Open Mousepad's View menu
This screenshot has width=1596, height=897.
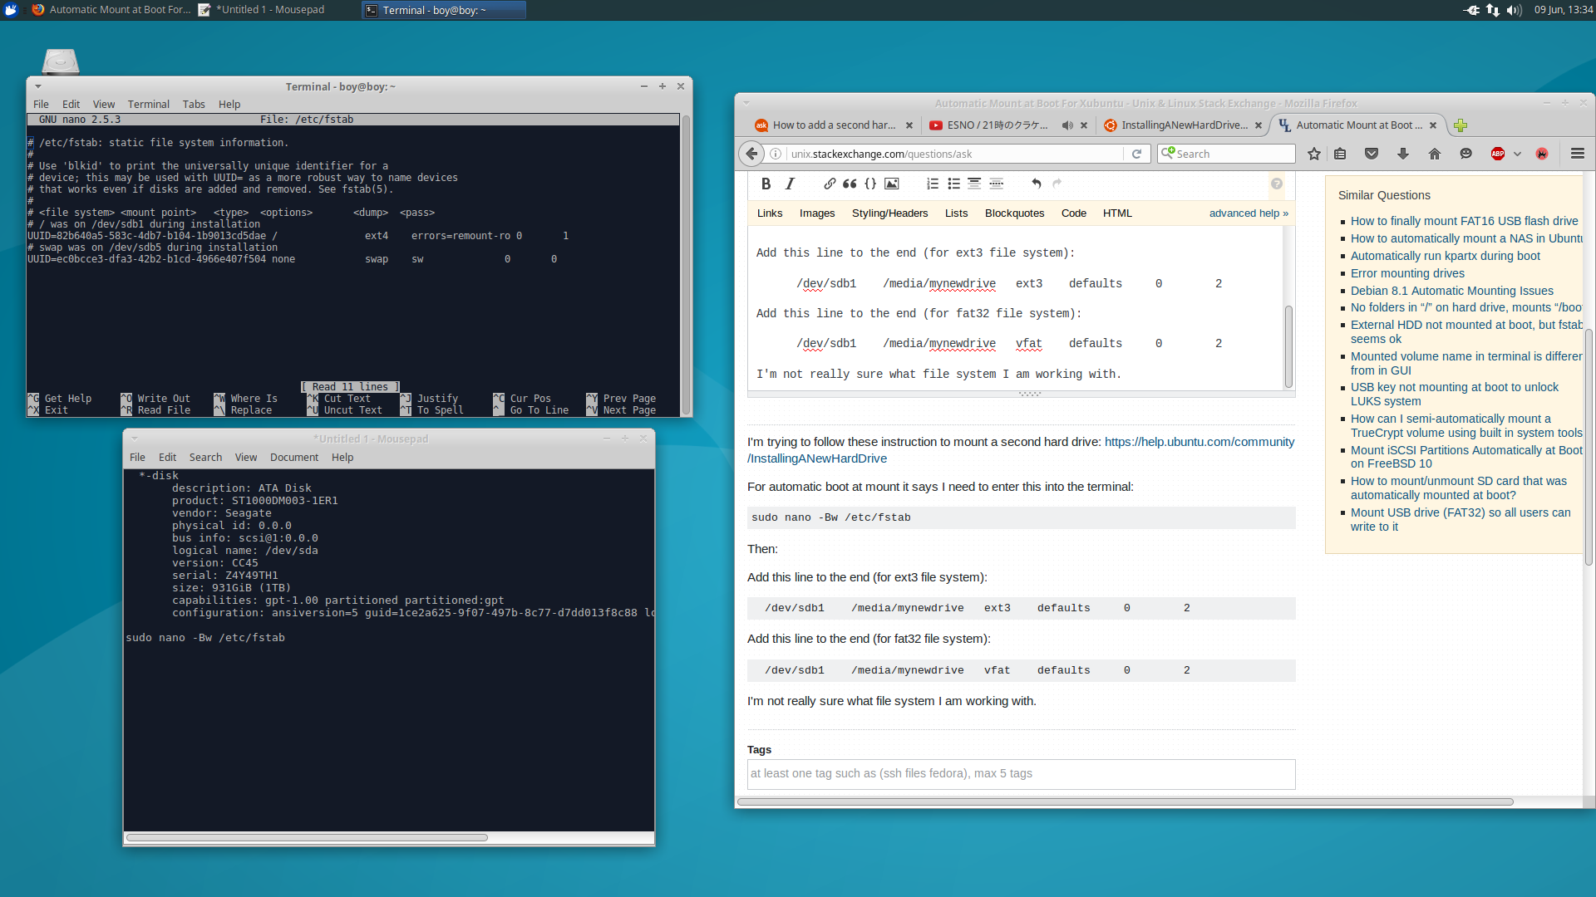(245, 457)
